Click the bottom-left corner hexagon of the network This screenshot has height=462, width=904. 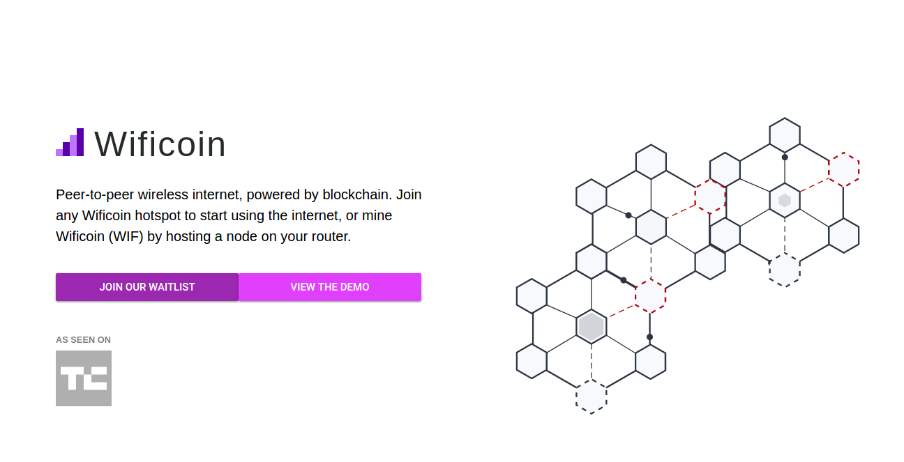pos(532,361)
